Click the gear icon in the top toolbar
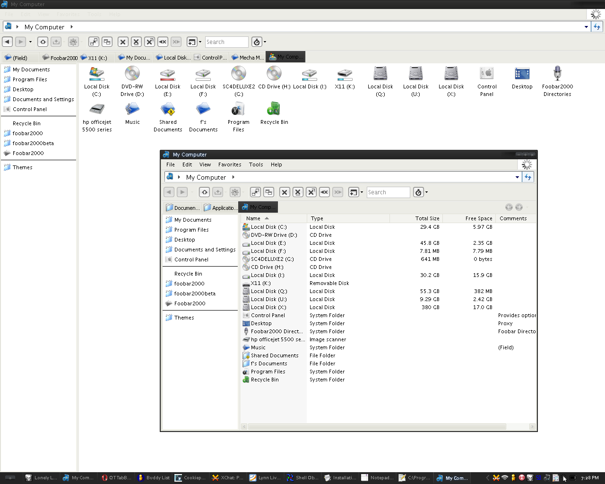 [73, 42]
